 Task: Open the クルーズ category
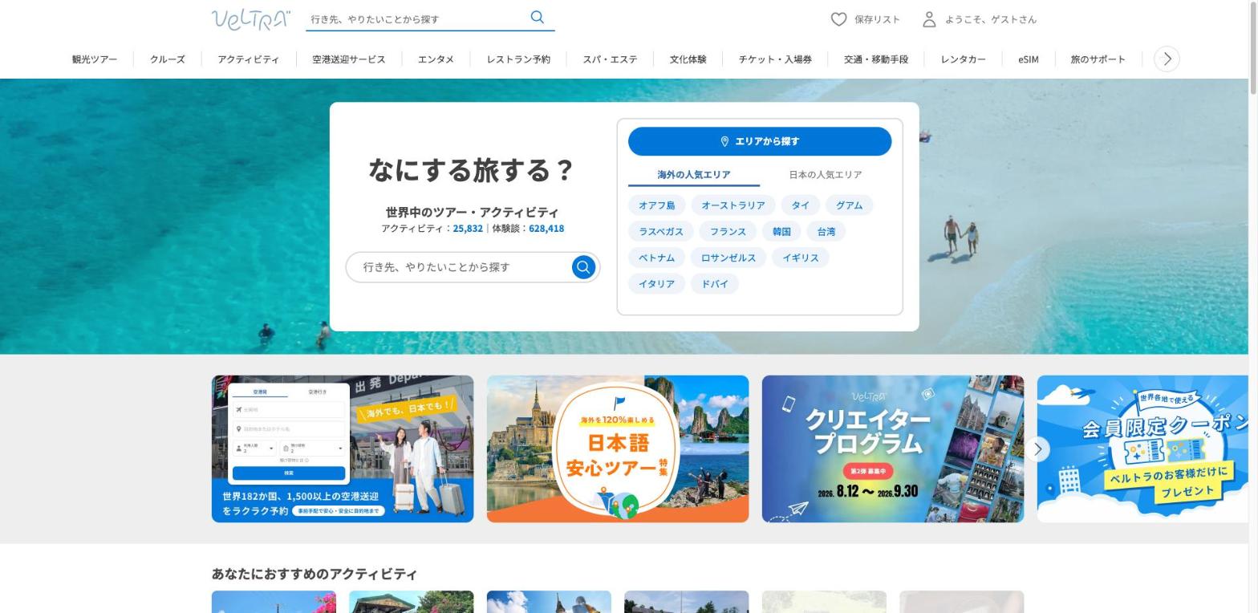coord(168,59)
